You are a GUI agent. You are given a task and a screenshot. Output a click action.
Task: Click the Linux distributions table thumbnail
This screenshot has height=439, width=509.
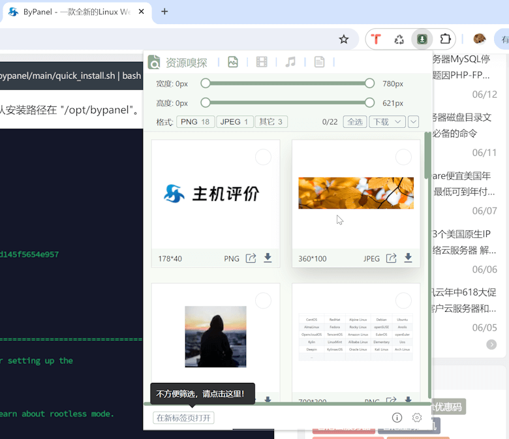pyautogui.click(x=356, y=337)
